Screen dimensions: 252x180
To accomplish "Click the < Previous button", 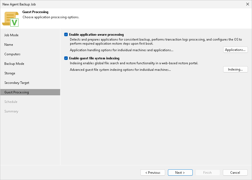I will (153, 173).
